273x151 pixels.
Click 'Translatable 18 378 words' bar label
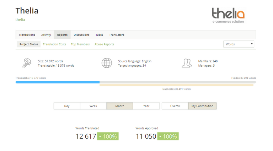[x=31, y=78]
